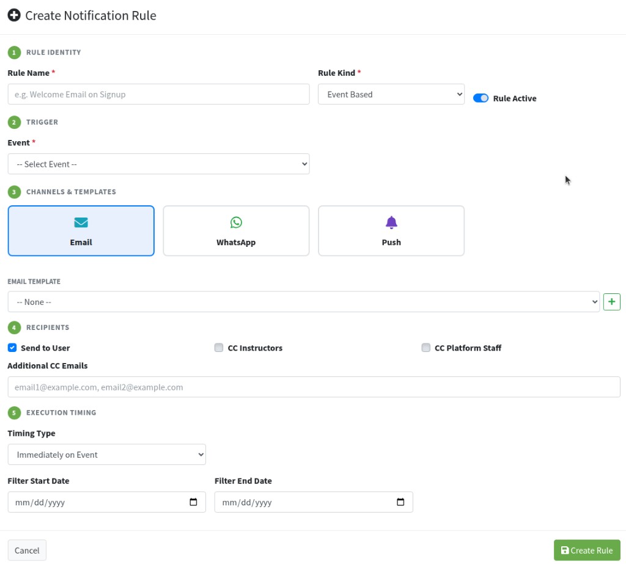Image resolution: width=626 pixels, height=564 pixels.
Task: Click the CC Instructors label text
Action: click(255, 348)
